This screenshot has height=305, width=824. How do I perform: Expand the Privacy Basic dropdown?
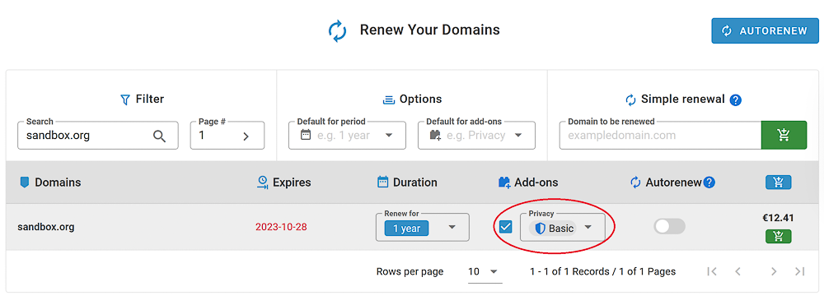click(x=562, y=228)
